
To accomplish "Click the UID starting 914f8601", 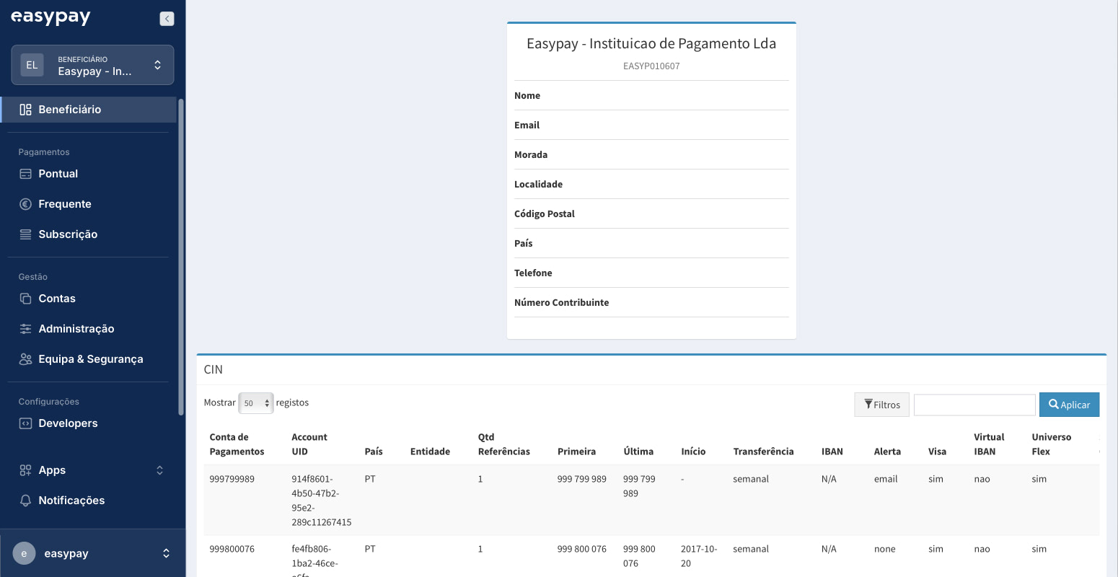I will (x=321, y=501).
